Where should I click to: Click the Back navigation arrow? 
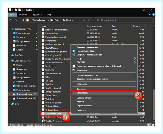(11, 20)
